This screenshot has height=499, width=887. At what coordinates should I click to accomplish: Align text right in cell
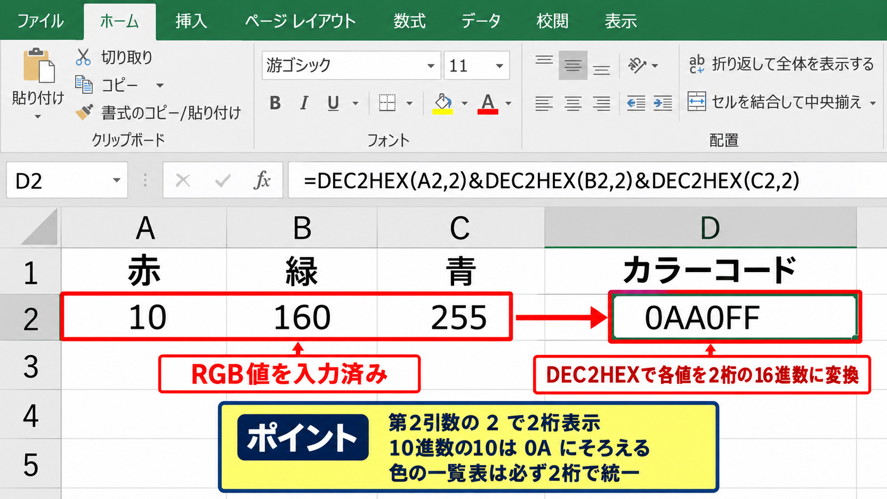pos(601,103)
